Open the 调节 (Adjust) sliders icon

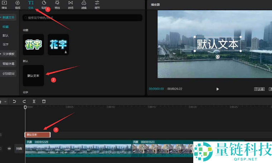(97, 4)
